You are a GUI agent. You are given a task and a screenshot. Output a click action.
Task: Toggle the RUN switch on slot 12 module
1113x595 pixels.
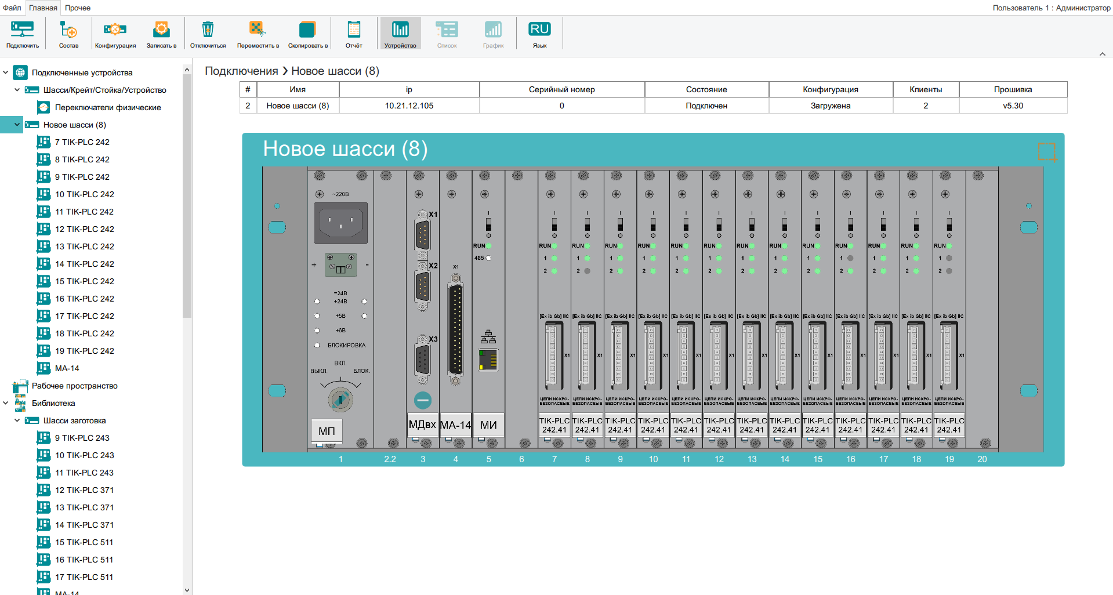(719, 224)
